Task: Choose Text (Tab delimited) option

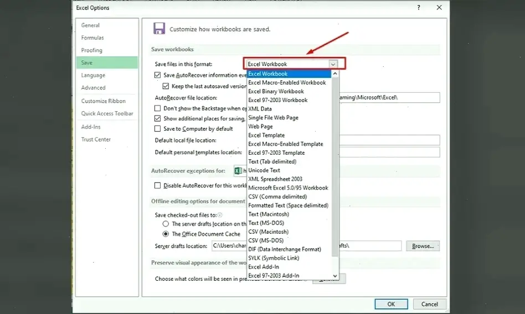Action: (x=289, y=161)
